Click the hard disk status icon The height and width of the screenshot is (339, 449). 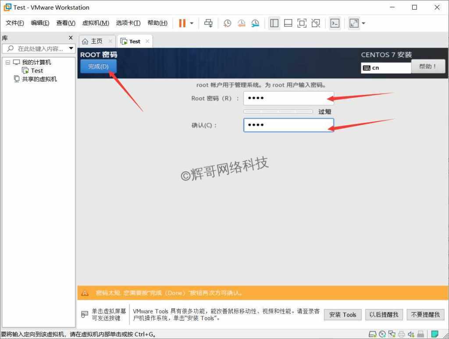click(372, 334)
